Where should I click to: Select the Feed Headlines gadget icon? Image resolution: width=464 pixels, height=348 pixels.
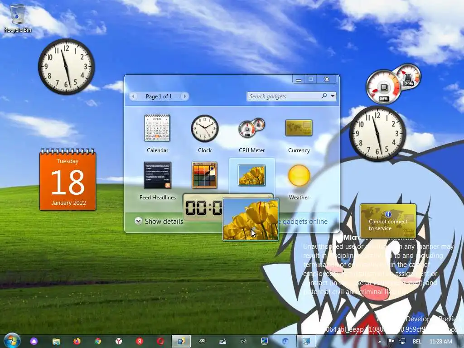[x=157, y=175]
